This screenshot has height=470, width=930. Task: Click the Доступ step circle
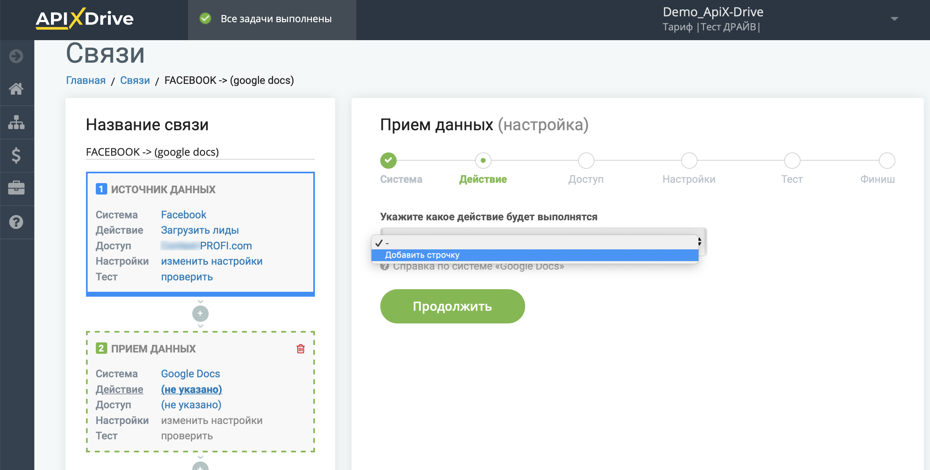586,160
